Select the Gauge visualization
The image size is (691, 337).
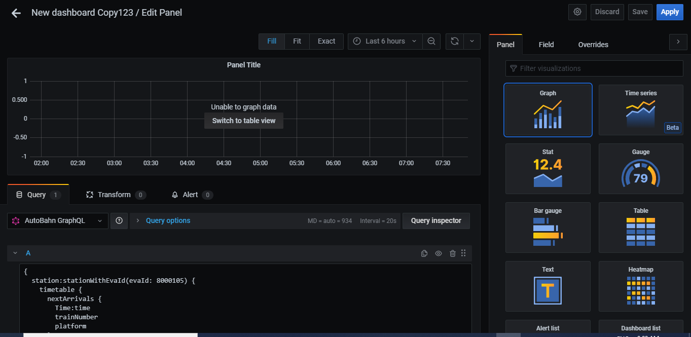tap(640, 169)
